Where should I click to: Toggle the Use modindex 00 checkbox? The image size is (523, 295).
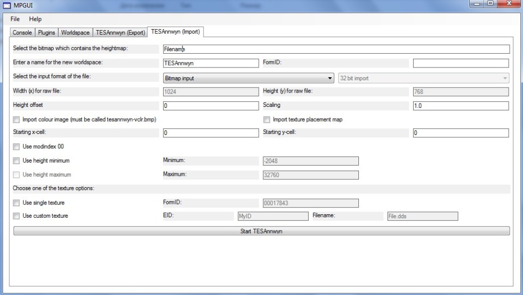click(x=16, y=147)
